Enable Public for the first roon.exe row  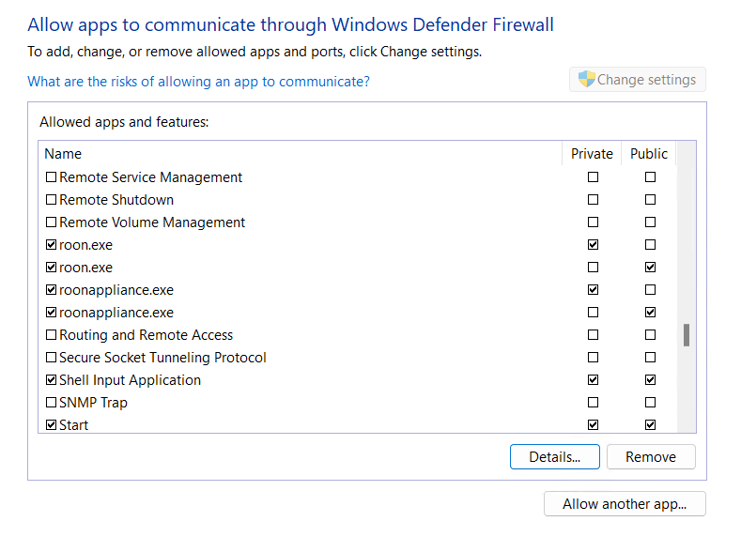tap(650, 245)
